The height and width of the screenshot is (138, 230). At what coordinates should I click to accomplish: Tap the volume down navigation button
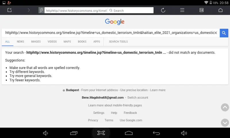click(45, 133)
